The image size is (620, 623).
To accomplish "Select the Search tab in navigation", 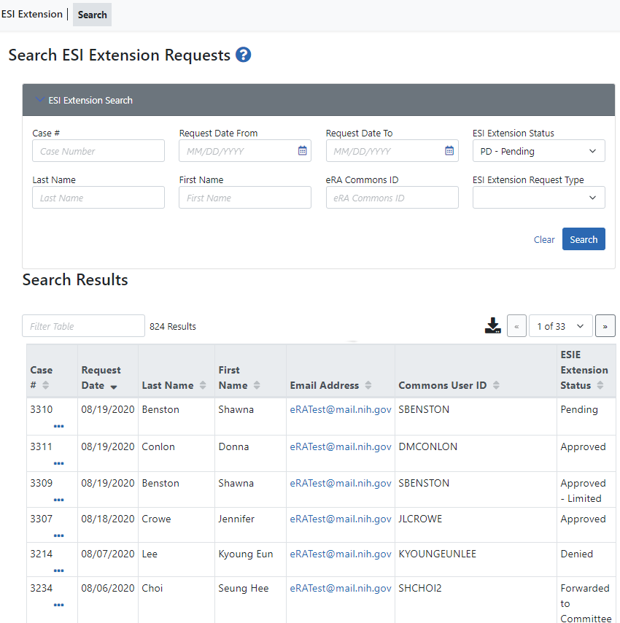I will (92, 15).
